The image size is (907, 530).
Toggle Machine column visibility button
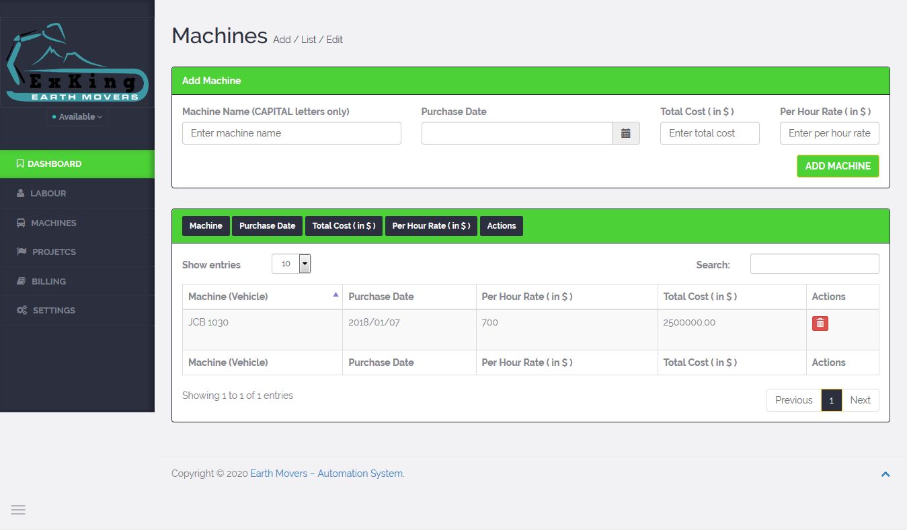coord(206,226)
